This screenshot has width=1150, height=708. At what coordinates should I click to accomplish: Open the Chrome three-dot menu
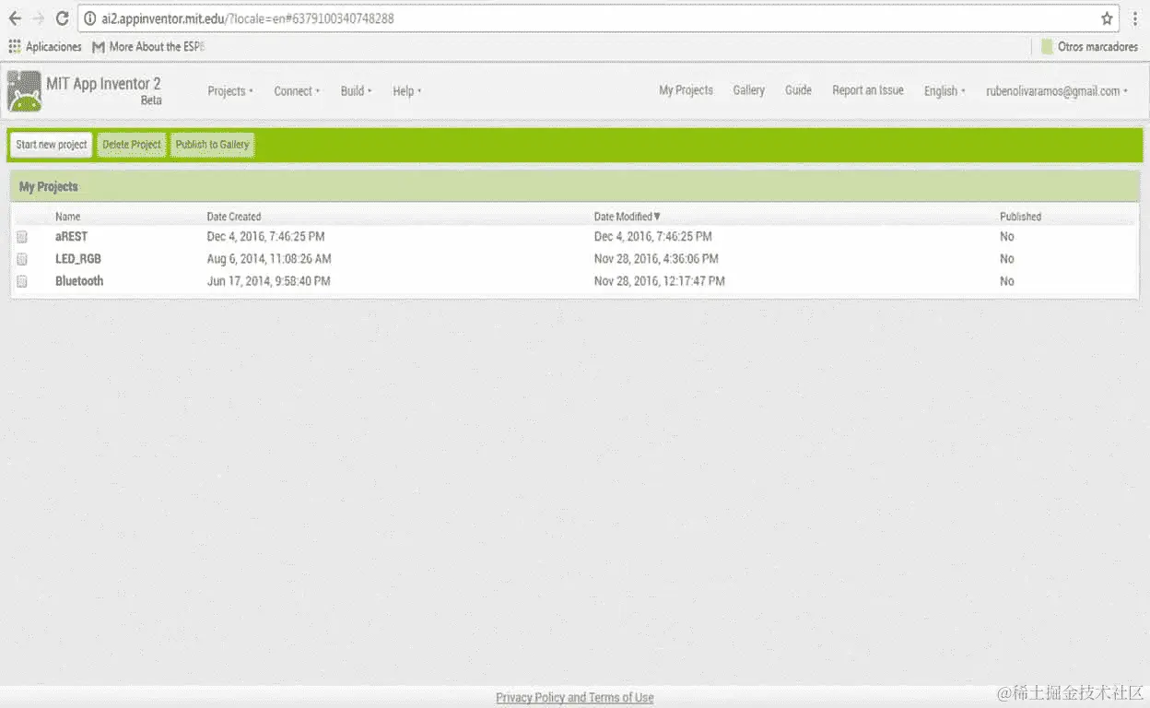(x=1135, y=18)
